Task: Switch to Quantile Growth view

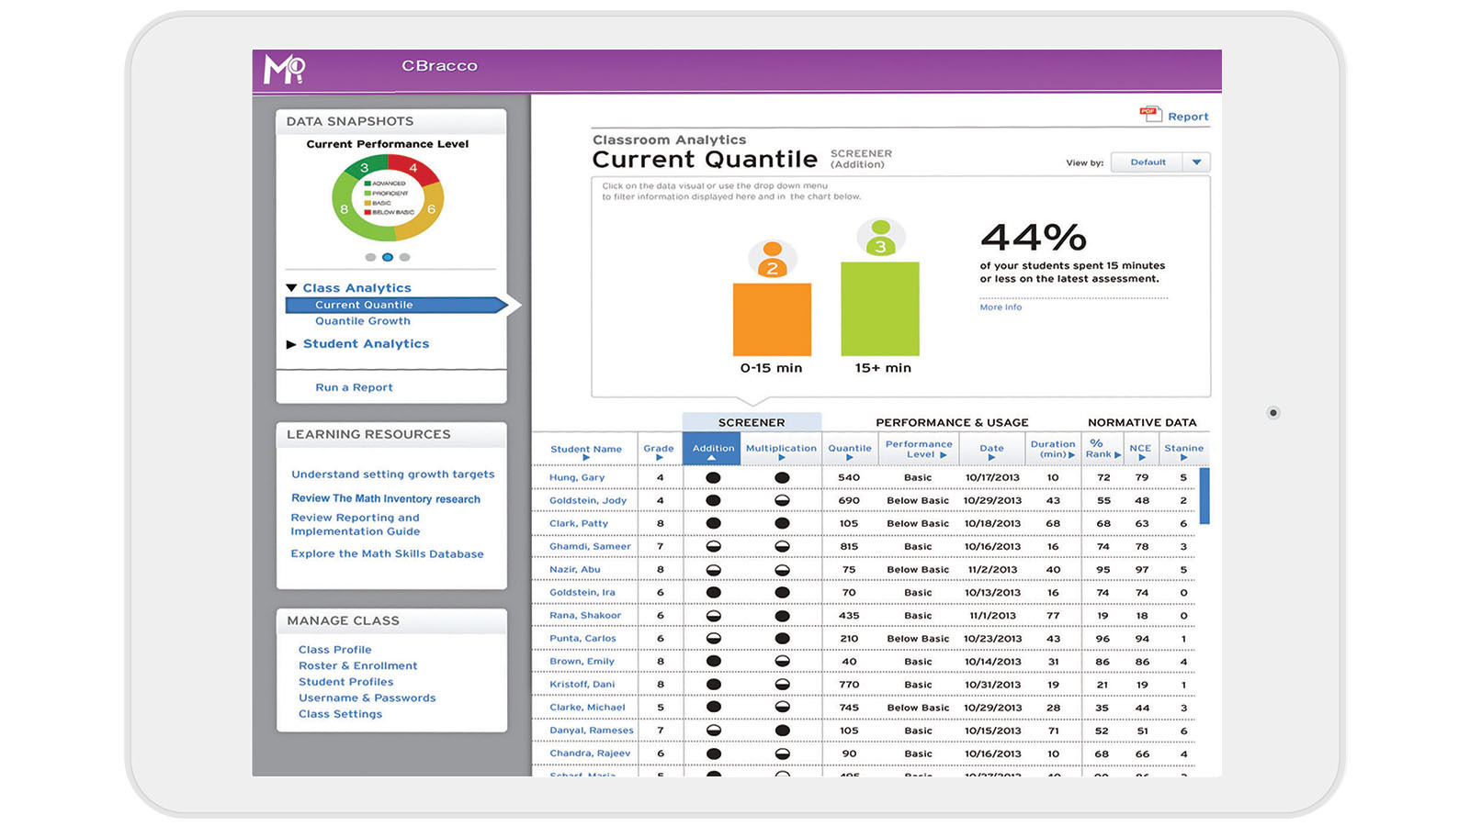Action: pos(362,320)
